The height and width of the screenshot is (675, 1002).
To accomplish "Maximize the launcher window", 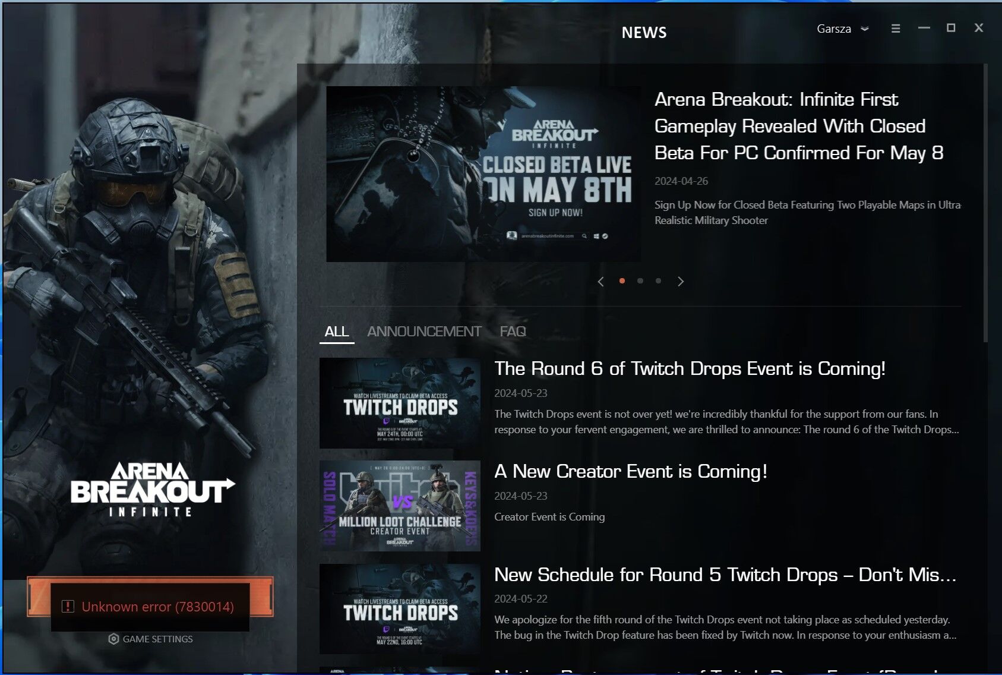I will [951, 28].
